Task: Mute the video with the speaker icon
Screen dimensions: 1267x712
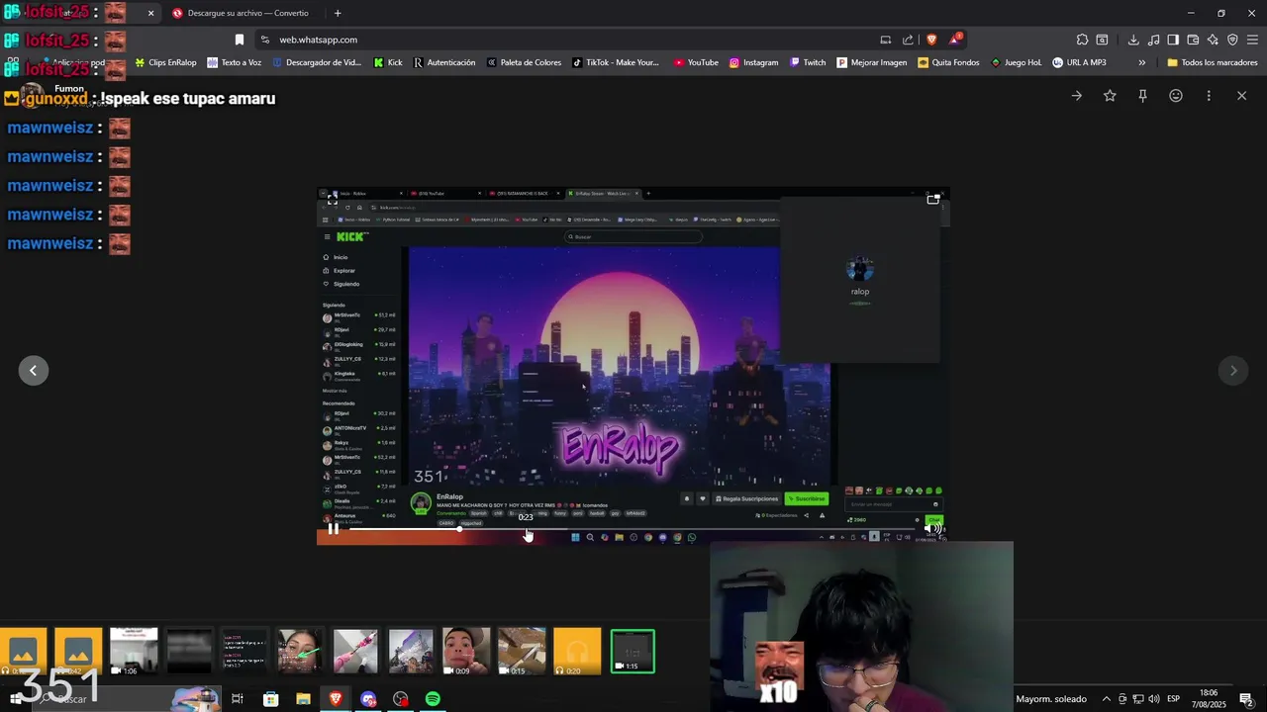Action: tap(932, 529)
